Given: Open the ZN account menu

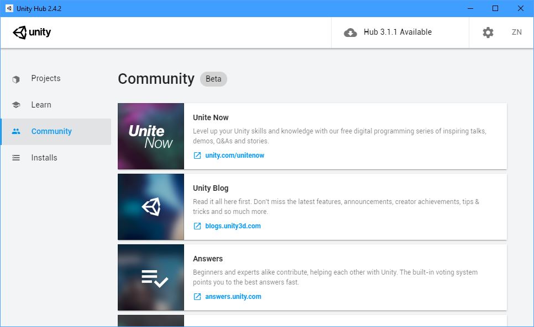Looking at the screenshot, I should 516,32.
